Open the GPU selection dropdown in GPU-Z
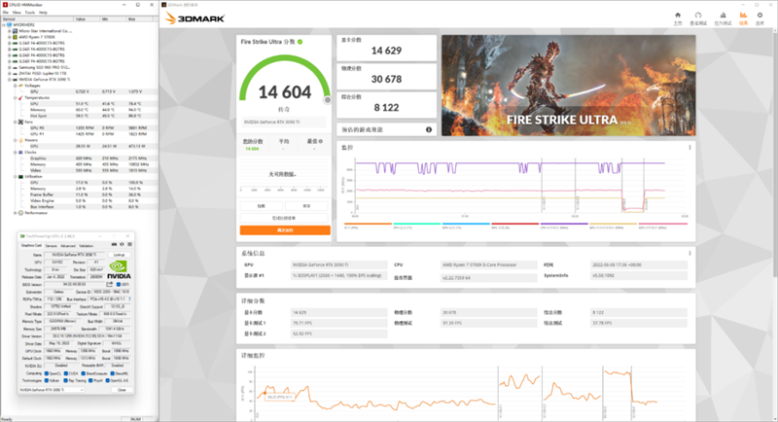Screen dimensions: 778x422 [x=52, y=390]
